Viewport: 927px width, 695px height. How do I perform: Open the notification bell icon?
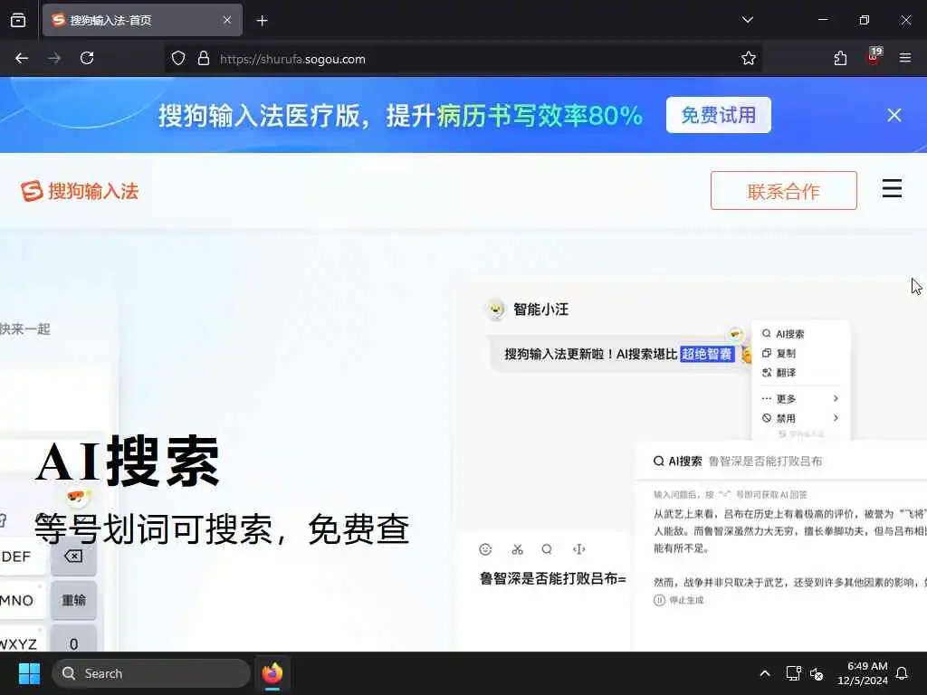click(903, 673)
